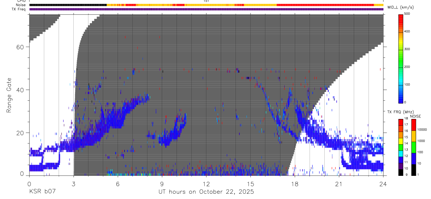Click the '21' hour tick on time axis

[339, 184]
